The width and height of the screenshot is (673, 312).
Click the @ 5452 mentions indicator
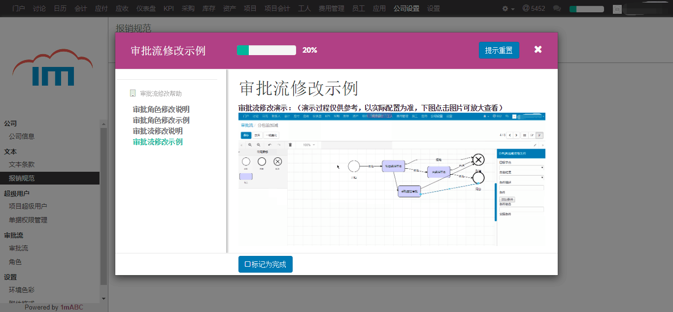tap(534, 9)
